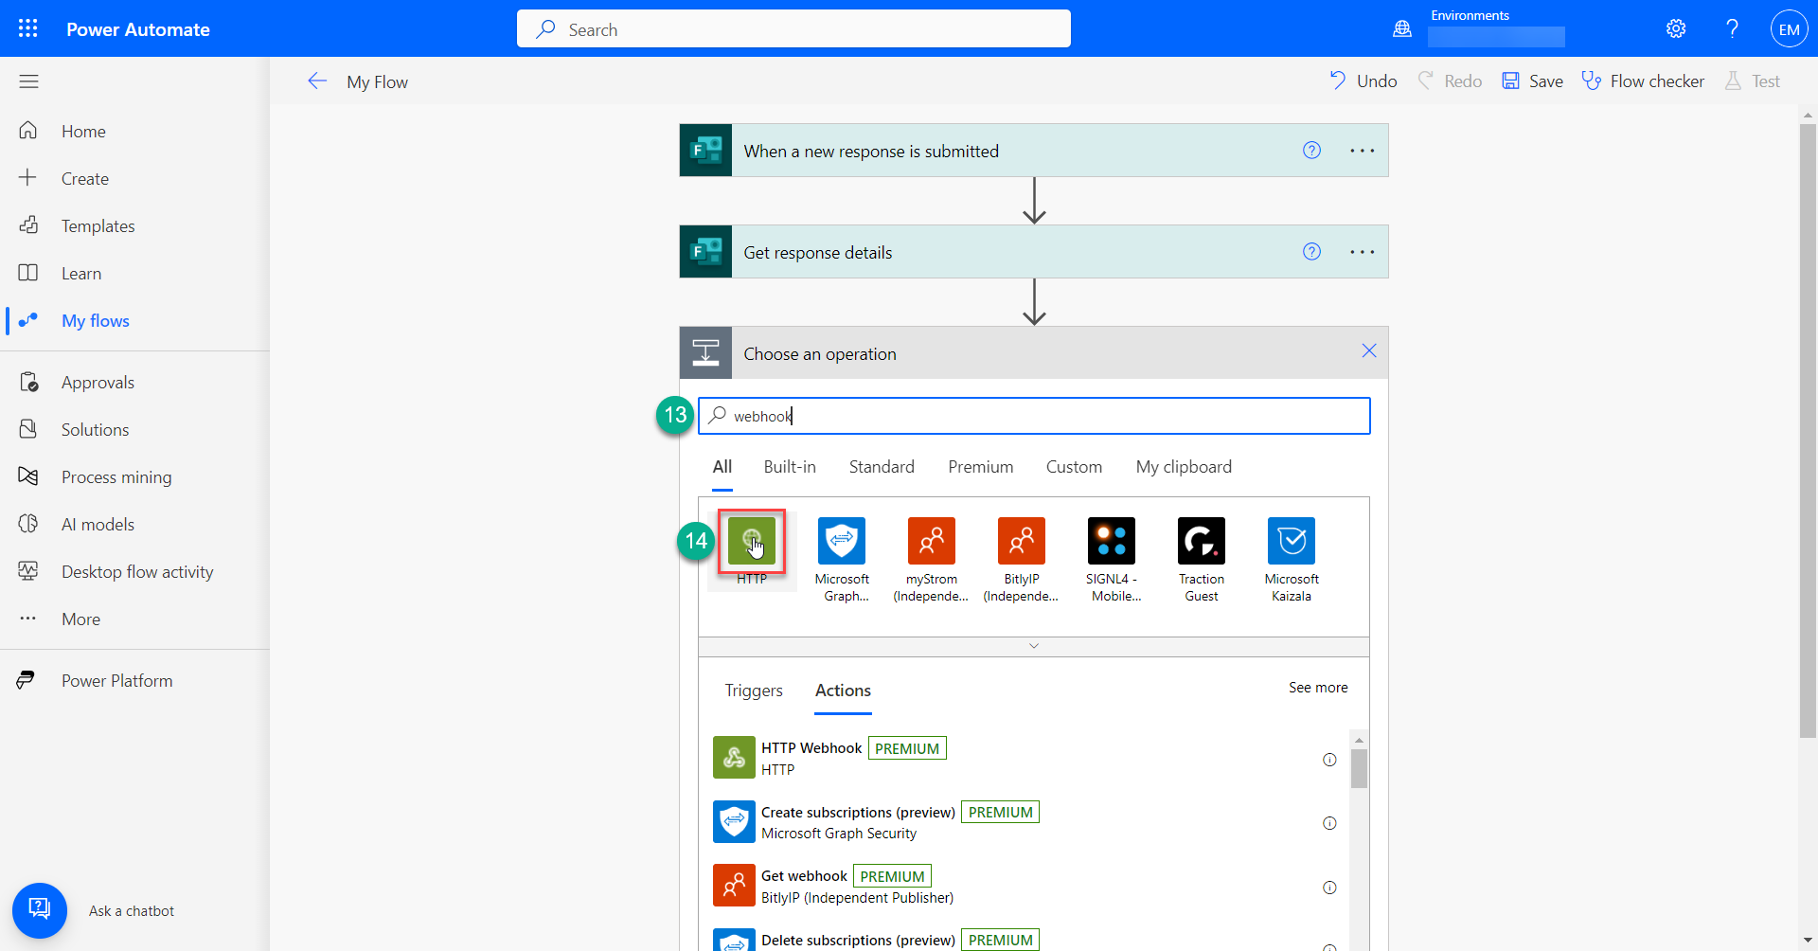Click the main canvas vertical scrollbar
The height and width of the screenshot is (951, 1818).
tap(1808, 429)
